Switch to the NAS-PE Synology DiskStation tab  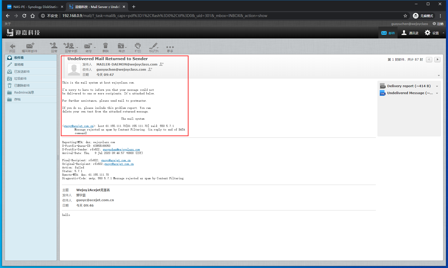pos(34,7)
